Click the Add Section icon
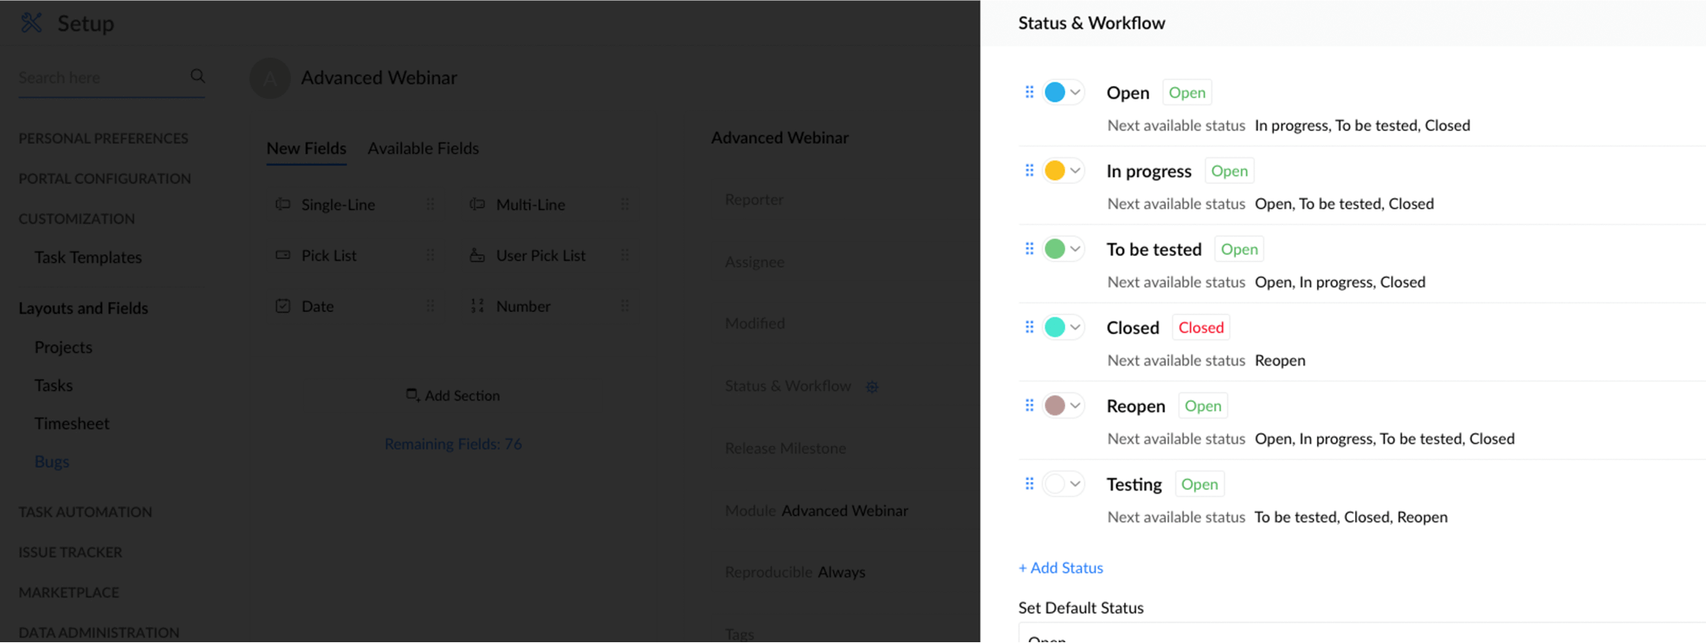1706x643 pixels. coord(412,394)
